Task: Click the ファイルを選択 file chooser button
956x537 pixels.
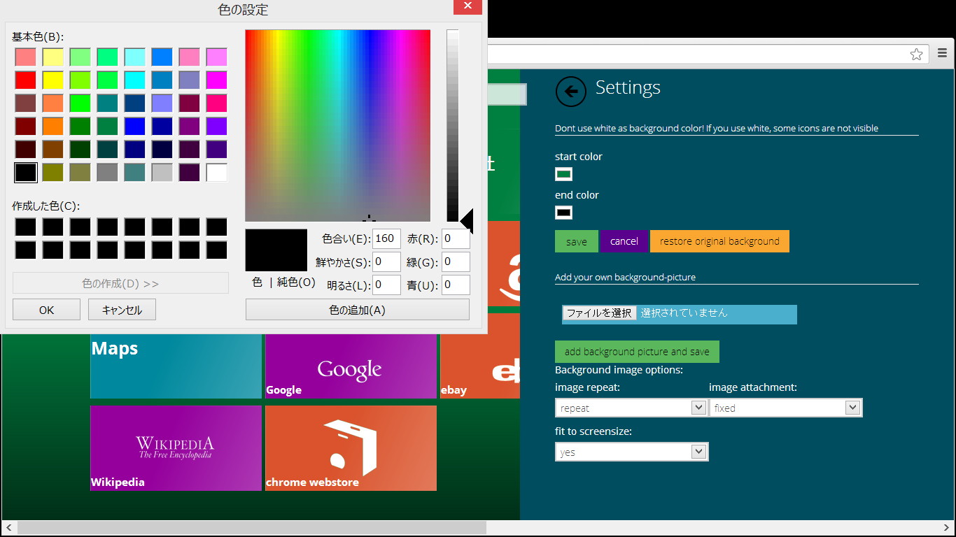Action: [599, 313]
